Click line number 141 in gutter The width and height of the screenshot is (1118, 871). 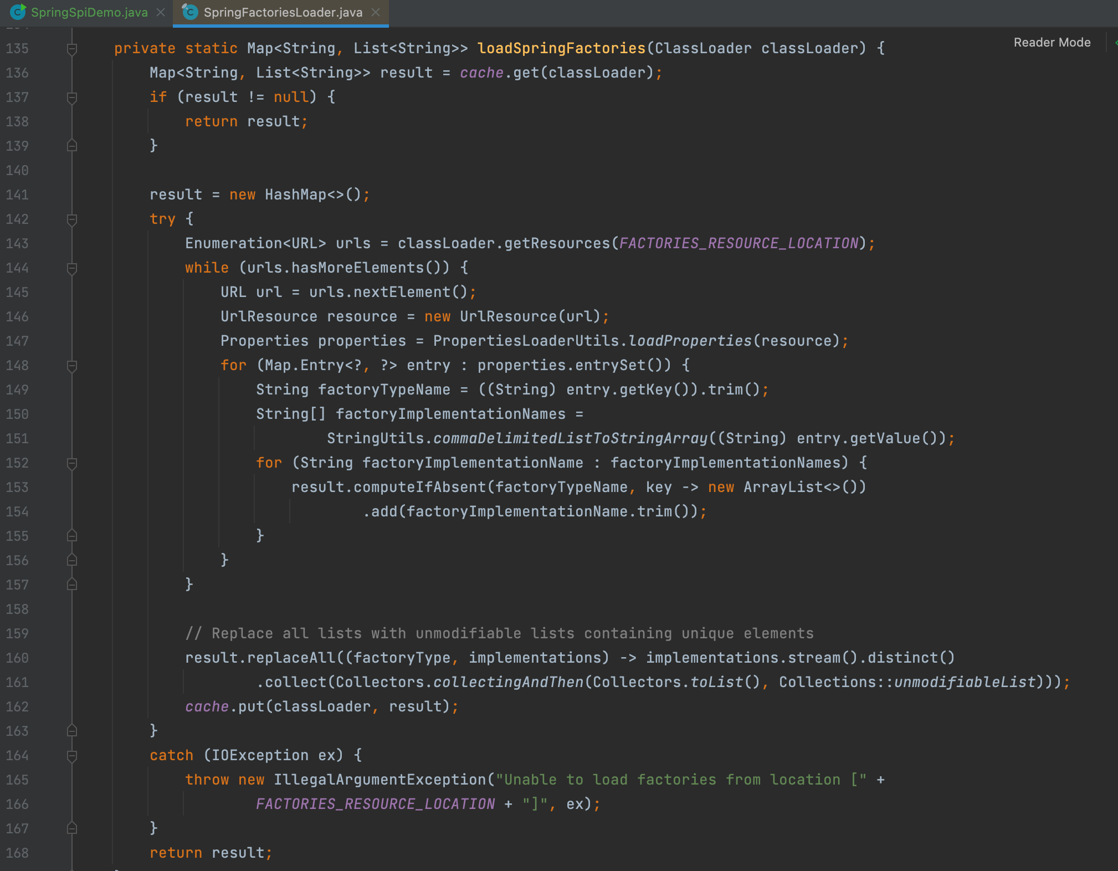17,195
